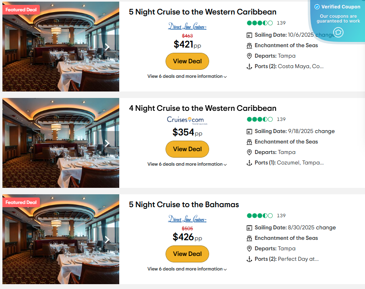Click the ship icon next to Enchantment of the Seas
Screen dimensions: 365x289
click(x=249, y=45)
